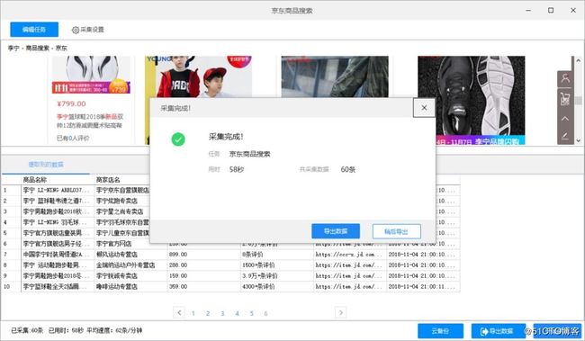This screenshot has width=585, height=341.
Task: Select the 提取到的数据 tab
Action: click(46, 165)
